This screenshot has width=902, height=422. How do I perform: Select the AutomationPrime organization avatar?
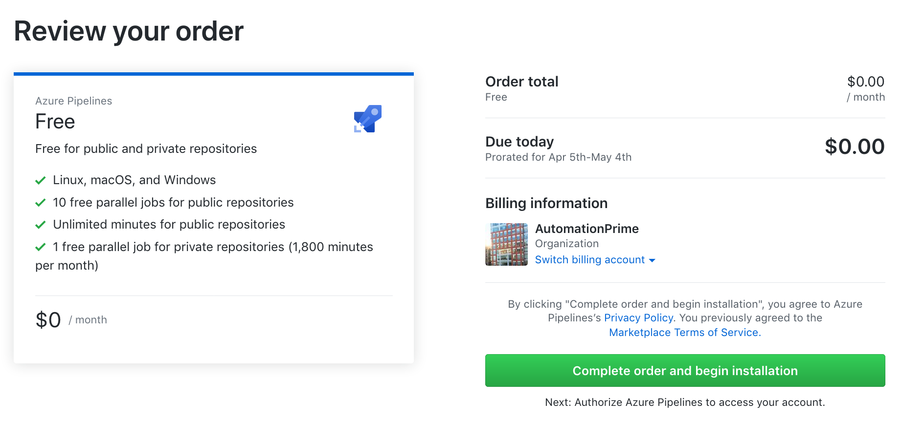tap(506, 244)
